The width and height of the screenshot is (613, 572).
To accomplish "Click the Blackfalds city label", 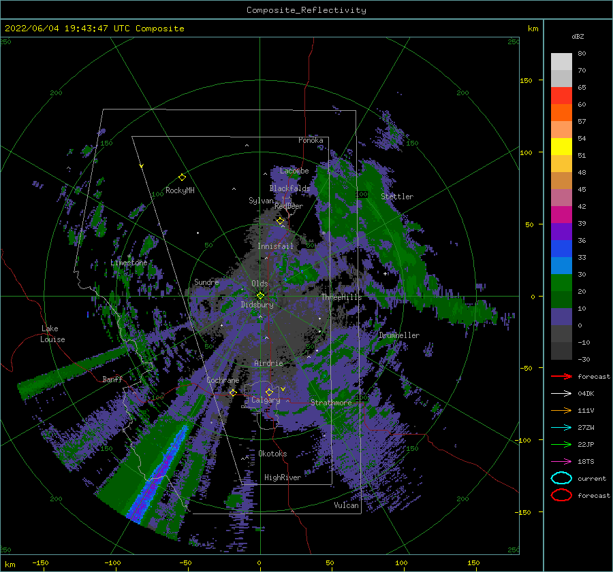I will 289,188.
